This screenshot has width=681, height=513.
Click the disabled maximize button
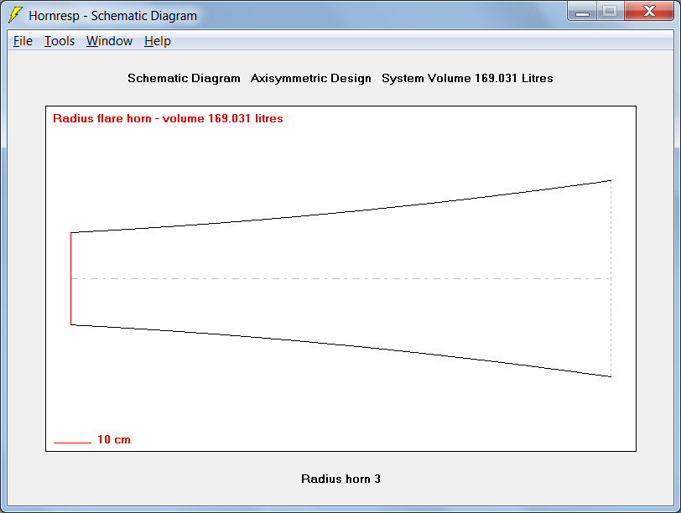pos(611,12)
